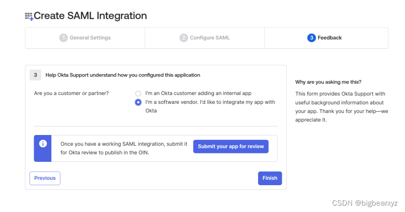The width and height of the screenshot is (405, 212).
Task: Click the Finish button
Action: tap(270, 178)
